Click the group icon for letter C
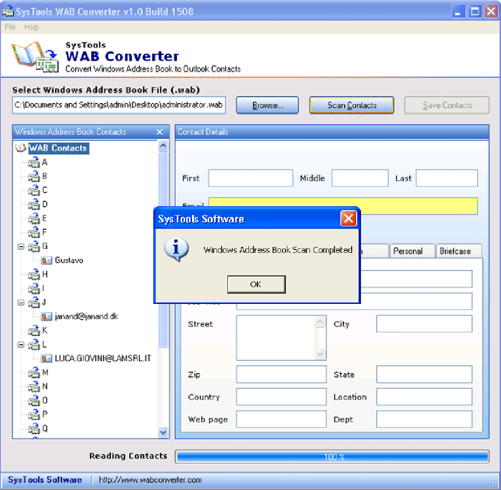 coord(34,191)
